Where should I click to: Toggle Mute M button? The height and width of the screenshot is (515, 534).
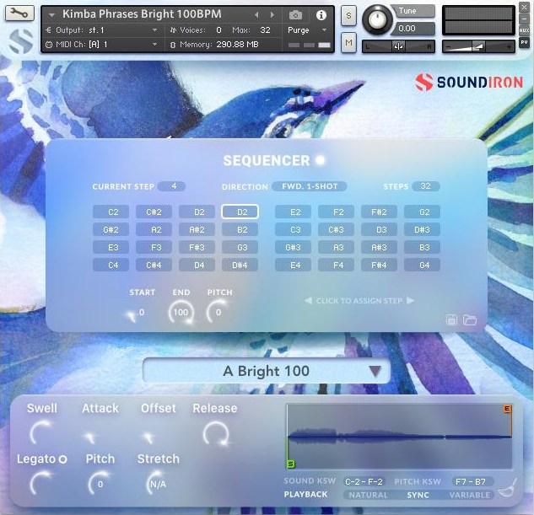[348, 42]
